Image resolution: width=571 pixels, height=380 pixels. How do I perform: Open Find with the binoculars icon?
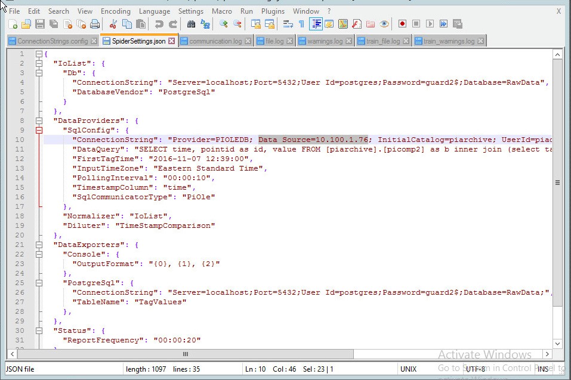point(191,24)
